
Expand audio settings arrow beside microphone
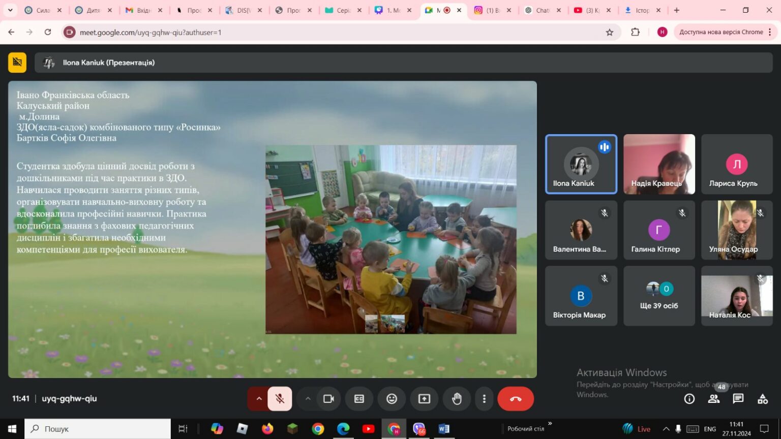click(x=258, y=399)
